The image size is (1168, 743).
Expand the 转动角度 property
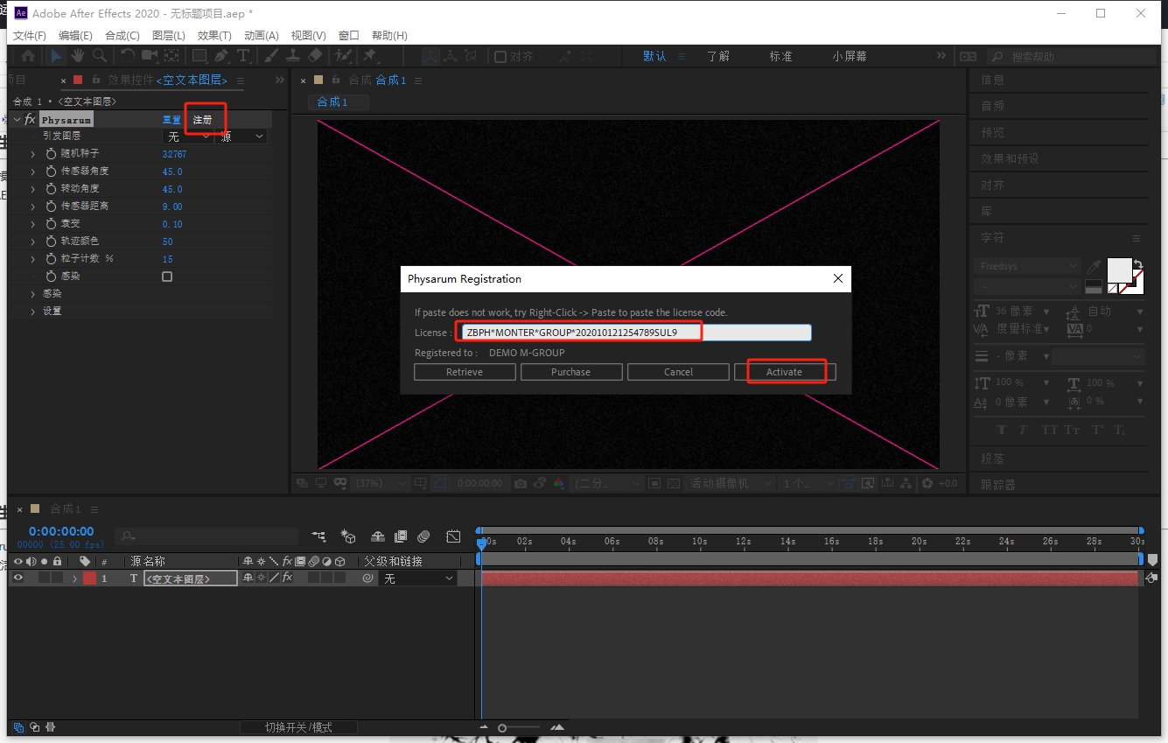pyautogui.click(x=33, y=189)
